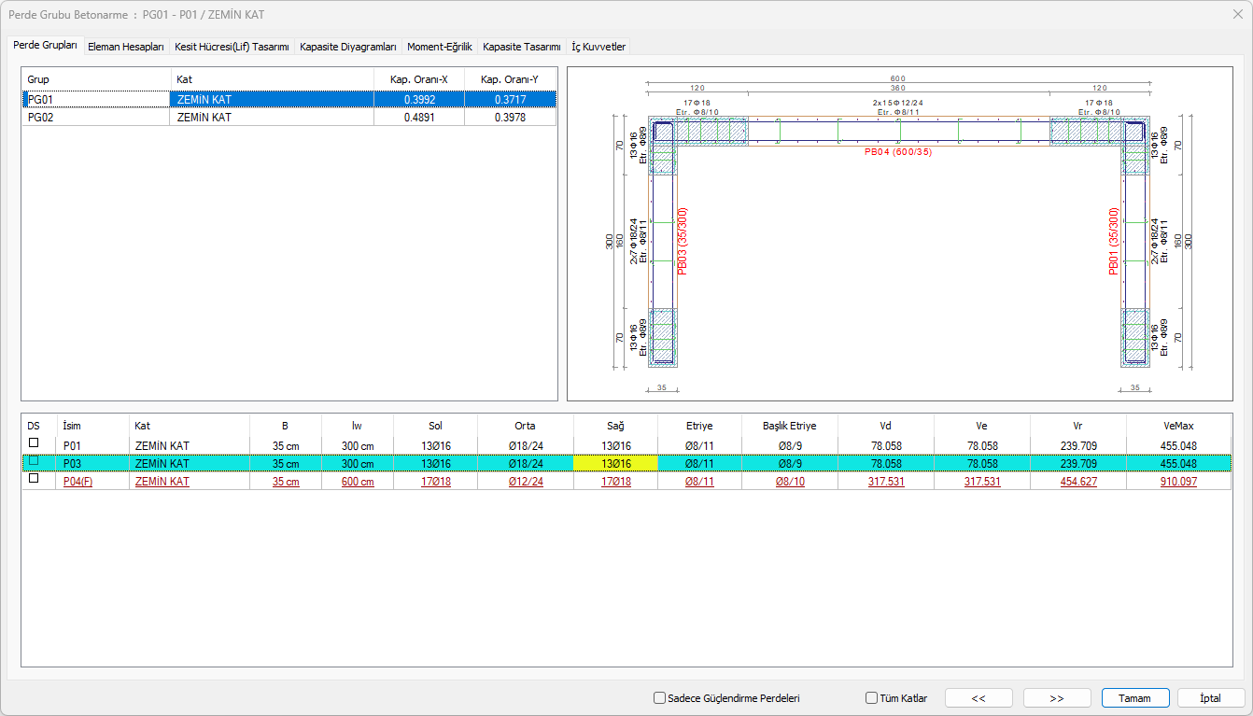The image size is (1253, 716).
Task: Open the Kapasite Diyagramları tab
Action: [x=348, y=47]
